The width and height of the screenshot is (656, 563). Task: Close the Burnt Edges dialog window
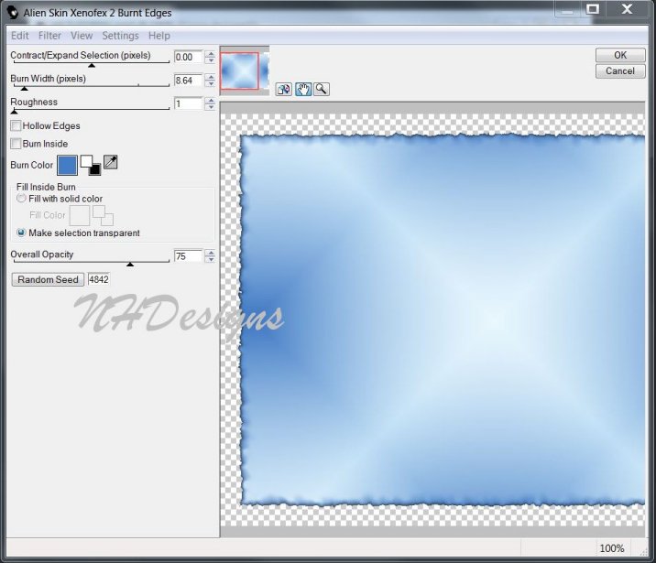[x=627, y=9]
